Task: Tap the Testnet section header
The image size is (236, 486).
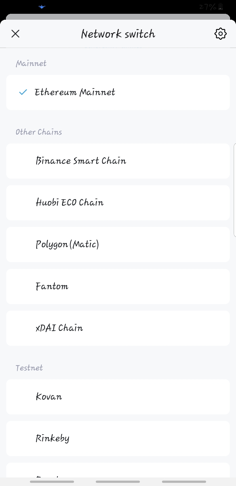Action: (x=29, y=368)
